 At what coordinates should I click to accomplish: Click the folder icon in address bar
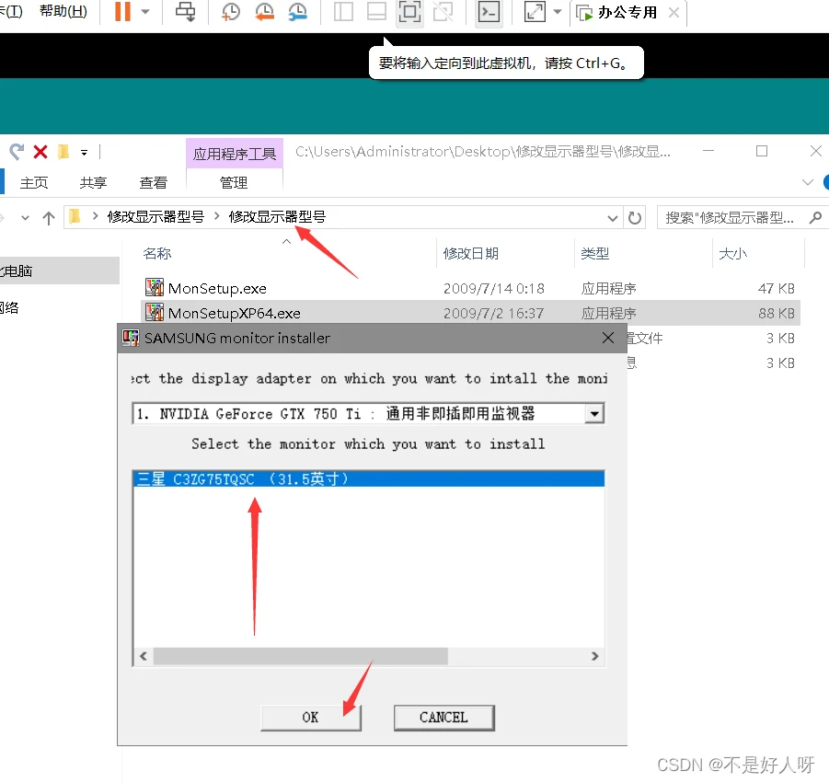pos(75,216)
